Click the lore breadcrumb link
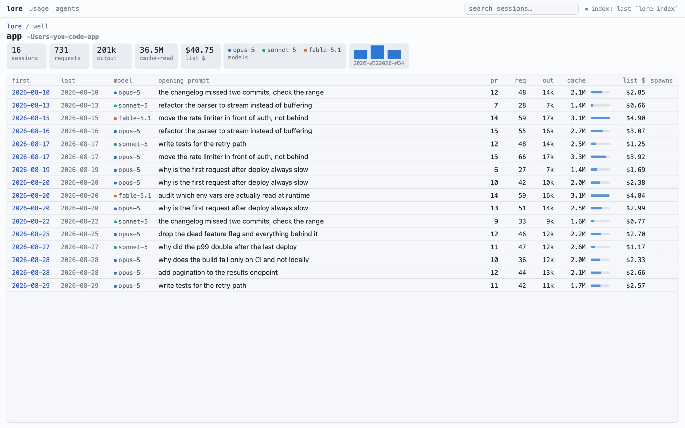This screenshot has height=428, width=685. point(14,26)
